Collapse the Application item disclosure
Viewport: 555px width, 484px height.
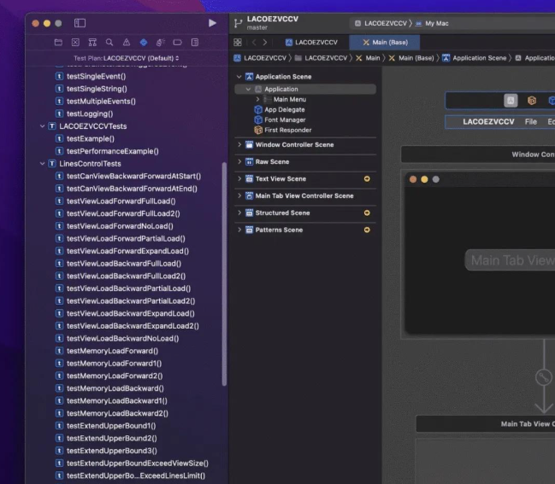point(248,89)
